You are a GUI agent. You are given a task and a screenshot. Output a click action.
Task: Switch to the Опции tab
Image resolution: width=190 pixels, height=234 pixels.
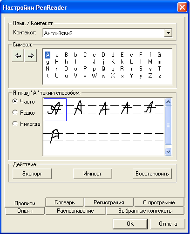[x=25, y=211]
